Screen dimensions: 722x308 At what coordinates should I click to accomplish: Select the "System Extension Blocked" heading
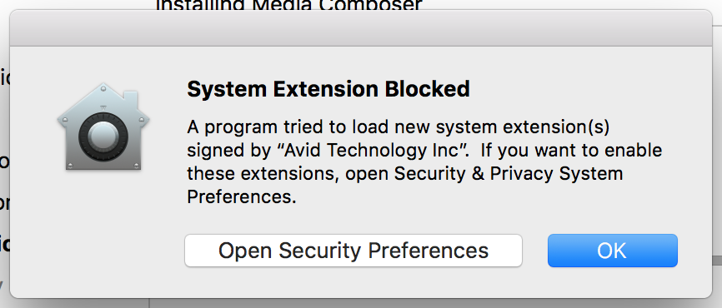(x=328, y=89)
